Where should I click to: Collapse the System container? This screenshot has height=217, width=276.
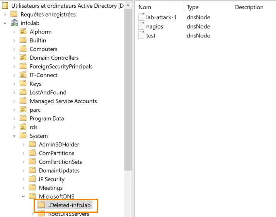14,136
